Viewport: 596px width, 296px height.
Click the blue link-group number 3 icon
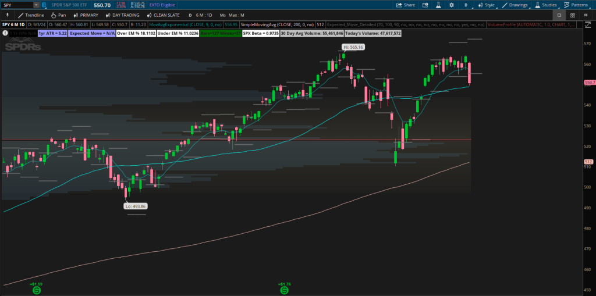[x=44, y=5]
